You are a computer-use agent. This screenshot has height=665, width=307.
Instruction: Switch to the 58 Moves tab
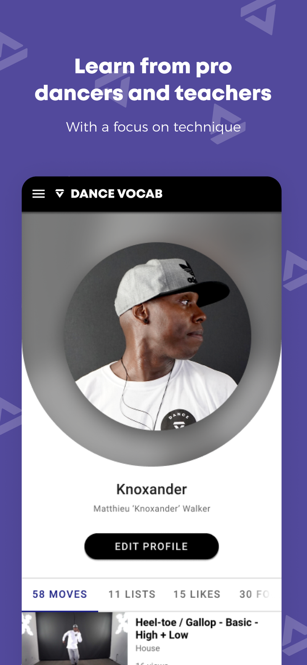point(60,594)
